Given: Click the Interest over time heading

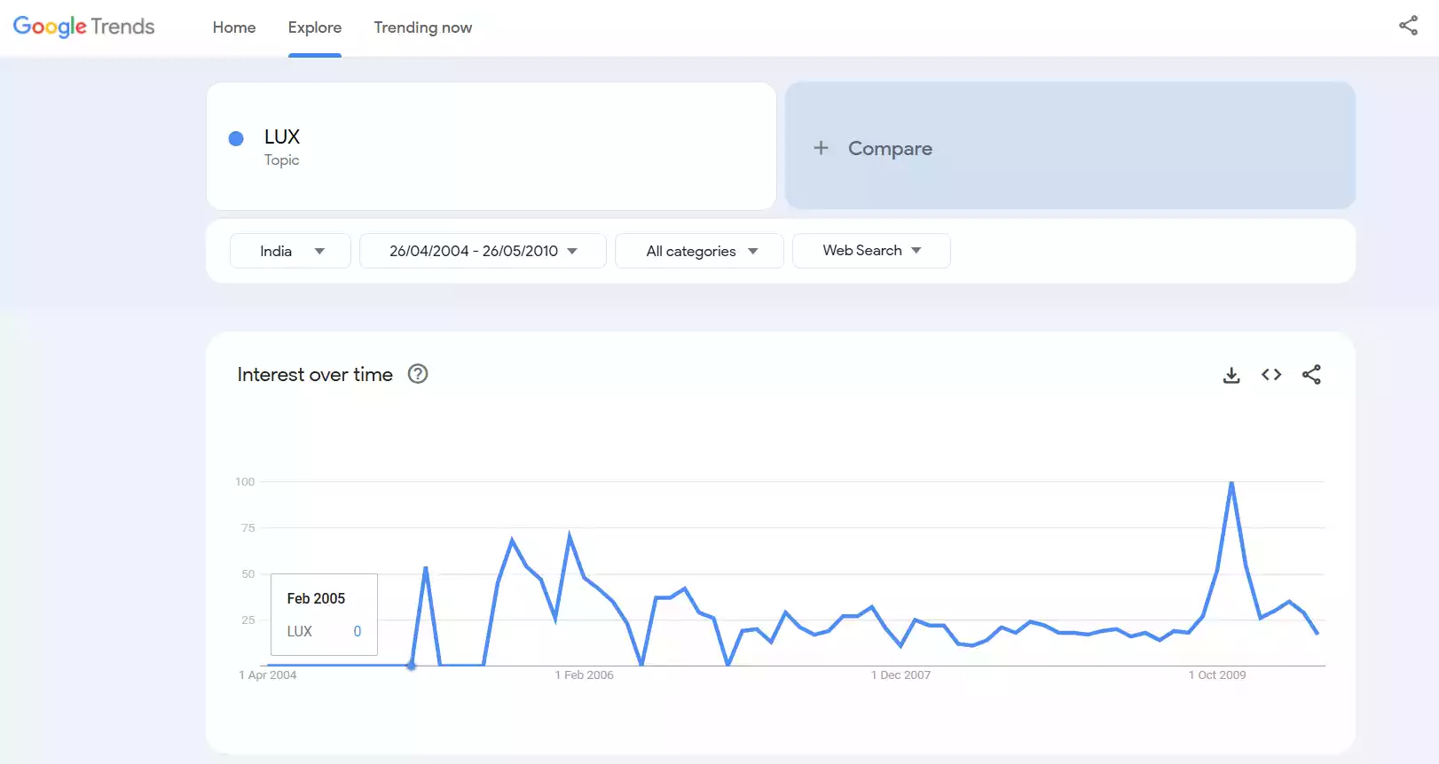Looking at the screenshot, I should point(315,374).
